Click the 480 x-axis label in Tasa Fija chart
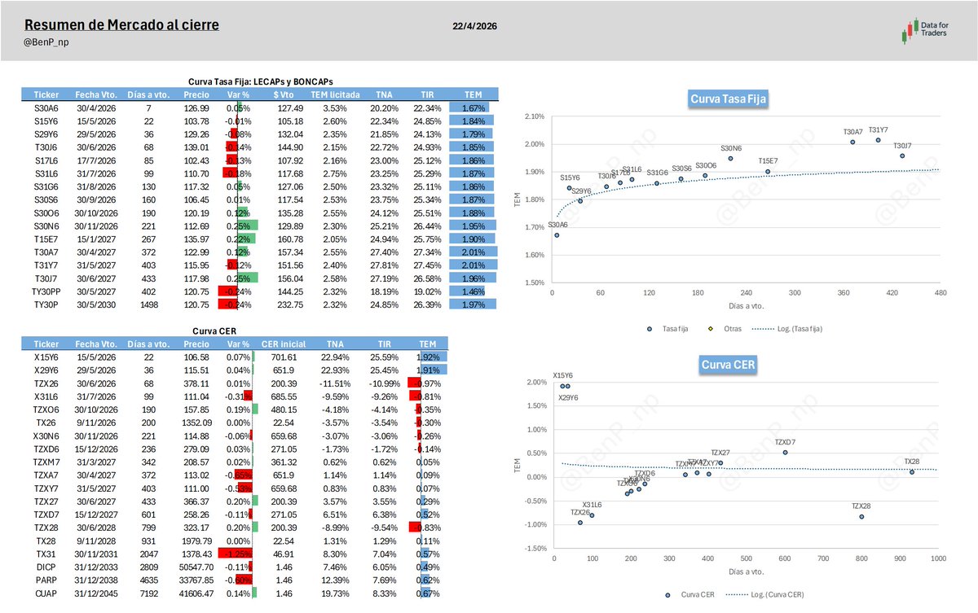Image resolution: width=978 pixels, height=613 pixels. click(x=940, y=293)
